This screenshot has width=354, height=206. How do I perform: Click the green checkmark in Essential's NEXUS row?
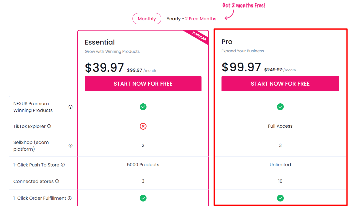coord(143,107)
